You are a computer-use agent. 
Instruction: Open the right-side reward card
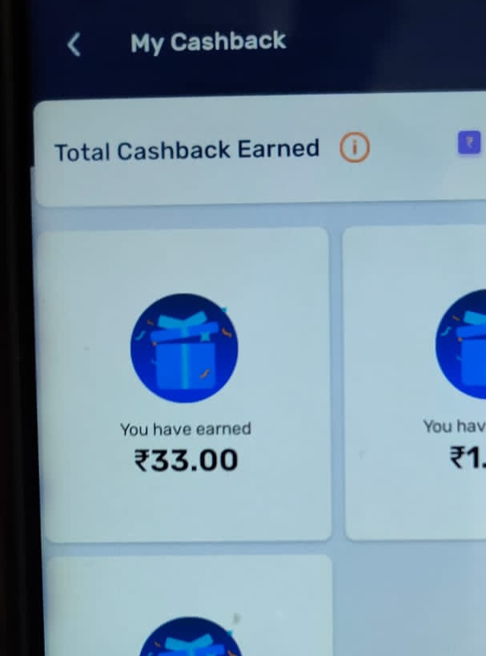(415, 383)
